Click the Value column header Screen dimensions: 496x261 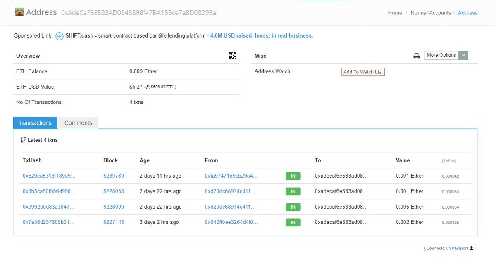(403, 160)
